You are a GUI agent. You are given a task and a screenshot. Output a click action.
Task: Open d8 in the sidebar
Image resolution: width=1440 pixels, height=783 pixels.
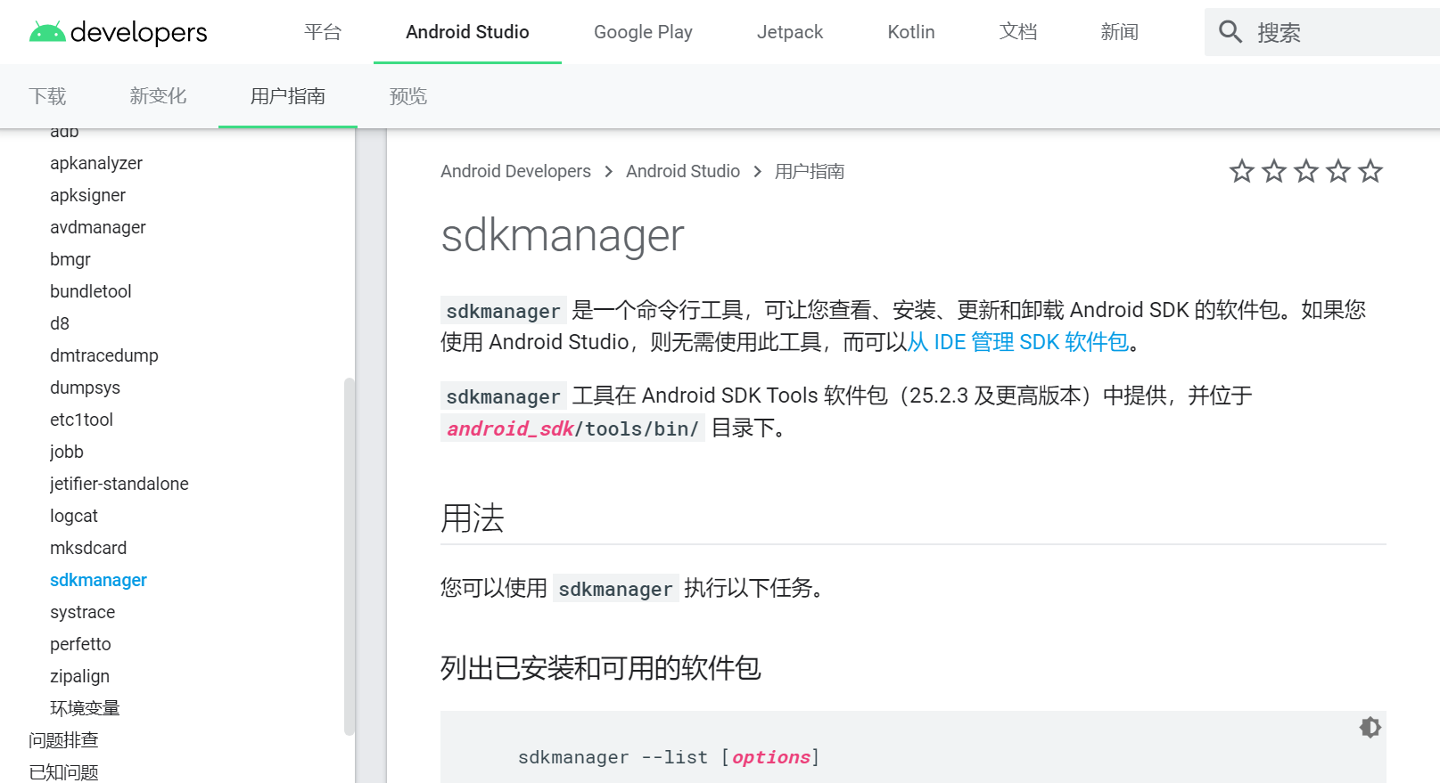tap(60, 323)
